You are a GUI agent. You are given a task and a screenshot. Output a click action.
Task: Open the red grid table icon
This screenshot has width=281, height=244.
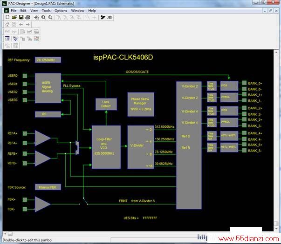click(x=36, y=39)
